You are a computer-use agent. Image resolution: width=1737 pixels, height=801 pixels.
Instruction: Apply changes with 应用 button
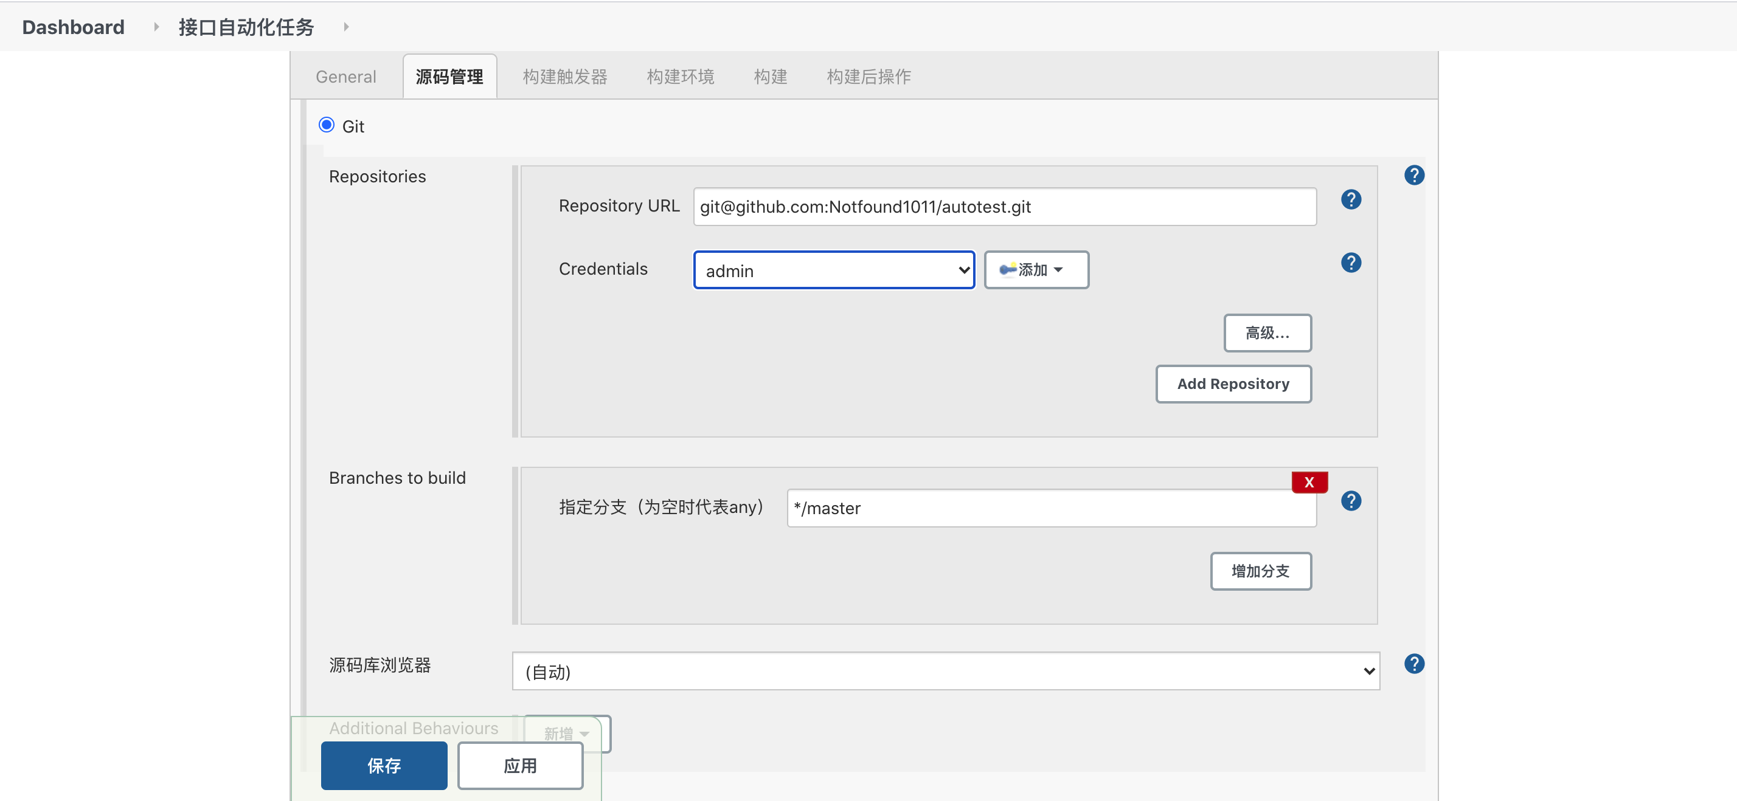click(520, 765)
